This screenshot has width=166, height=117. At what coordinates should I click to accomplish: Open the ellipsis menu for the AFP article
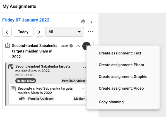pos(84,89)
